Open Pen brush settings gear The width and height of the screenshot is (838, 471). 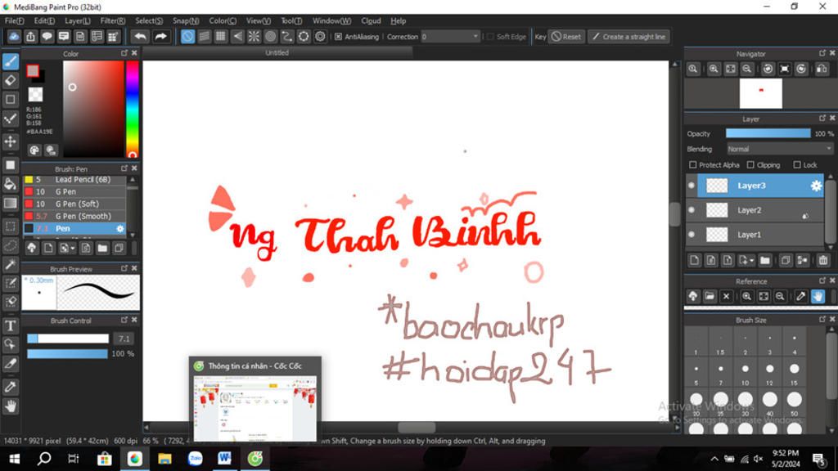(x=120, y=229)
